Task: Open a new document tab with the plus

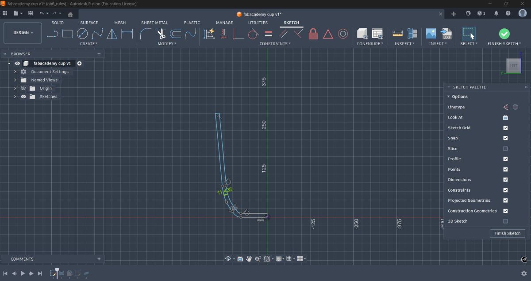Action: point(454,14)
